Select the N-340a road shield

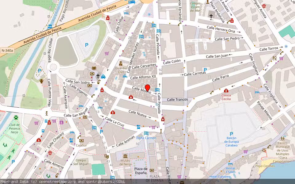7,50
